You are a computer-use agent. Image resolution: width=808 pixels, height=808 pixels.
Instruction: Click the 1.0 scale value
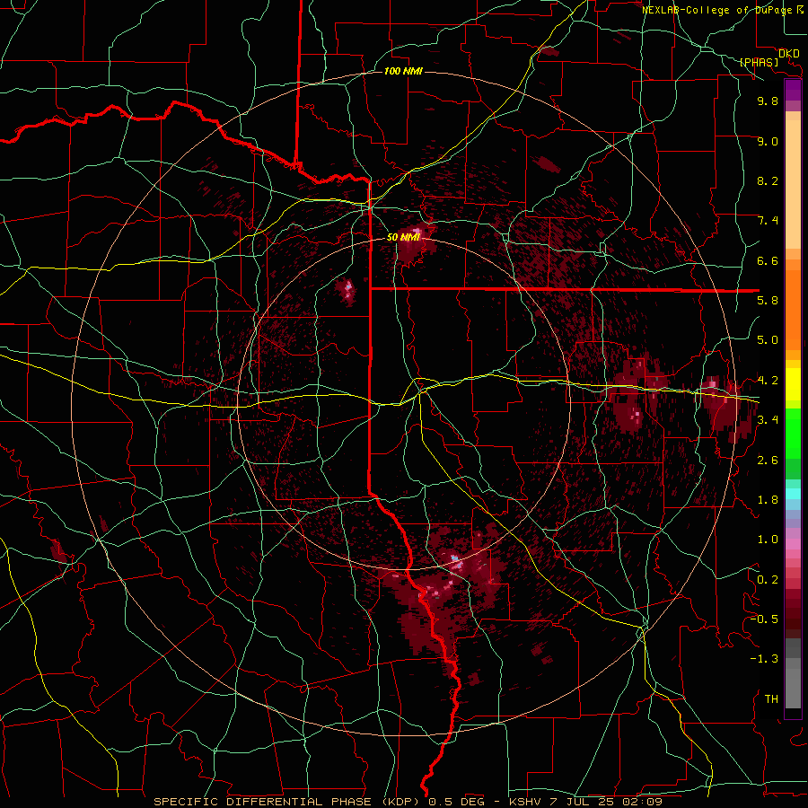[768, 539]
